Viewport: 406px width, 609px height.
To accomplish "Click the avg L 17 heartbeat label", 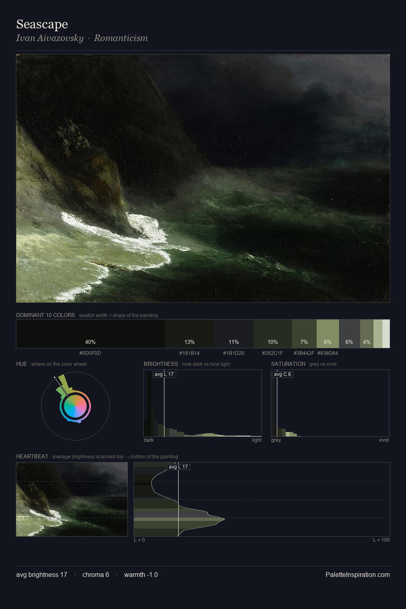I will point(179,467).
